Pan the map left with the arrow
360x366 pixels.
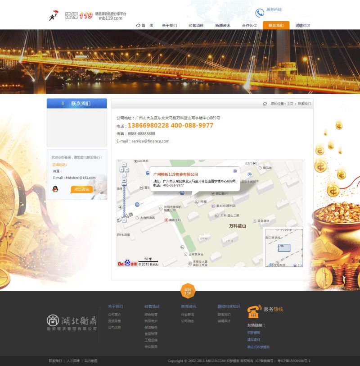coord(121,170)
